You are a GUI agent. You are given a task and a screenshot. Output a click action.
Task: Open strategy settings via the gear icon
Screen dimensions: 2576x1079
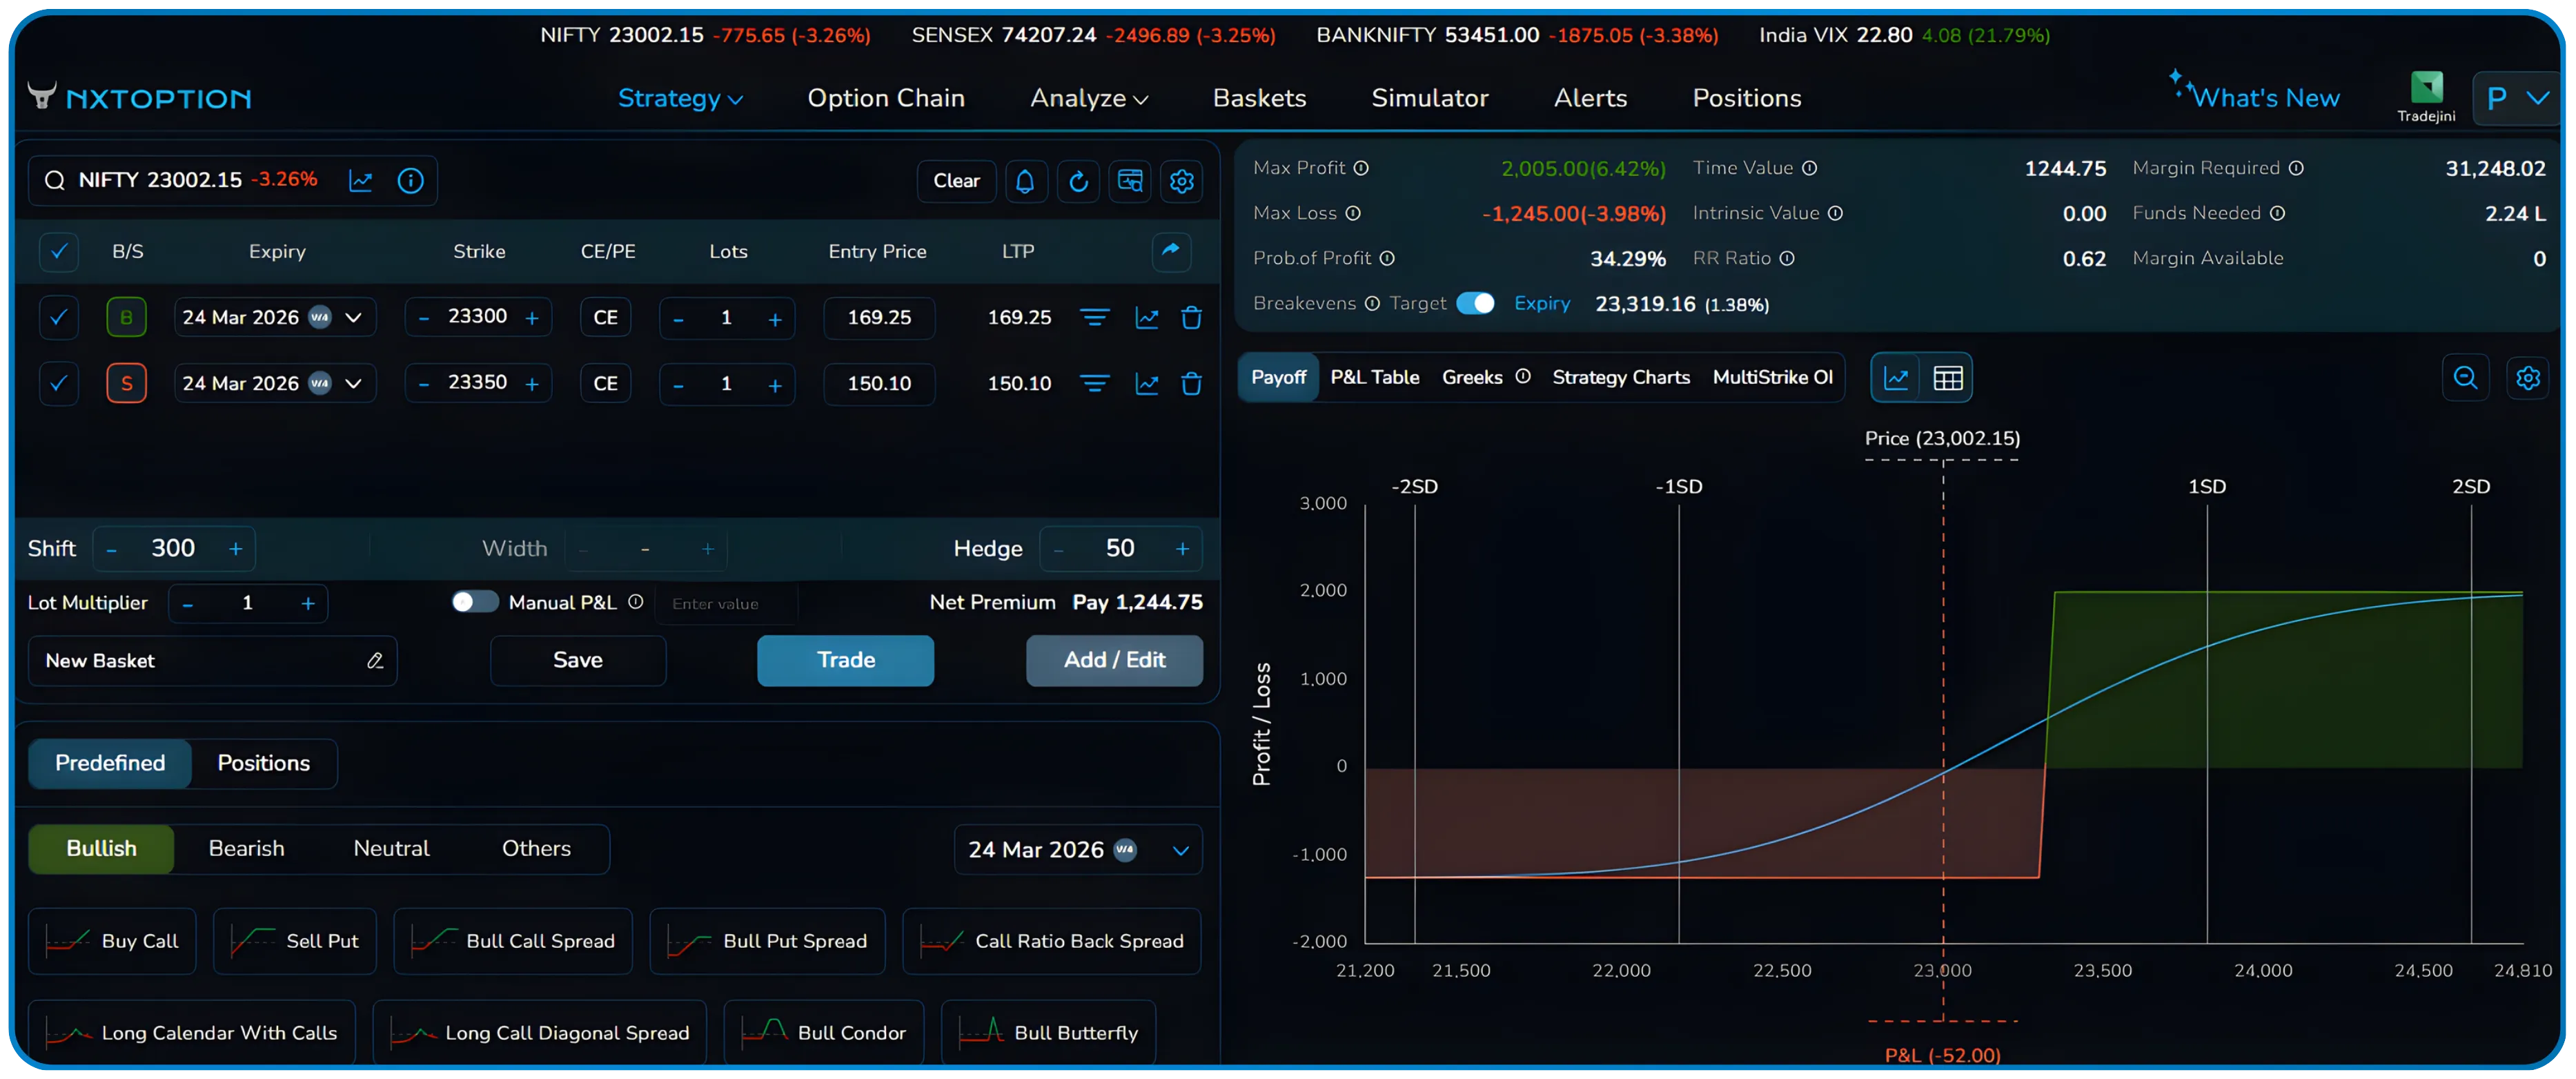coord(1181,181)
